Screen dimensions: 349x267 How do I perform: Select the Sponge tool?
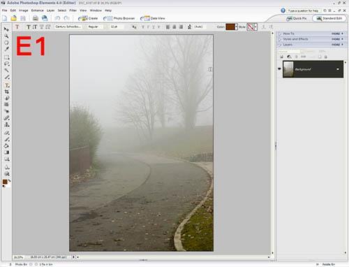(6, 173)
